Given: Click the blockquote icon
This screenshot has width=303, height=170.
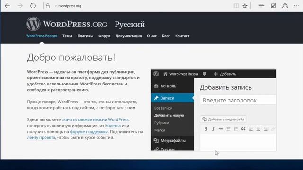Looking at the screenshot, I should (243, 129).
